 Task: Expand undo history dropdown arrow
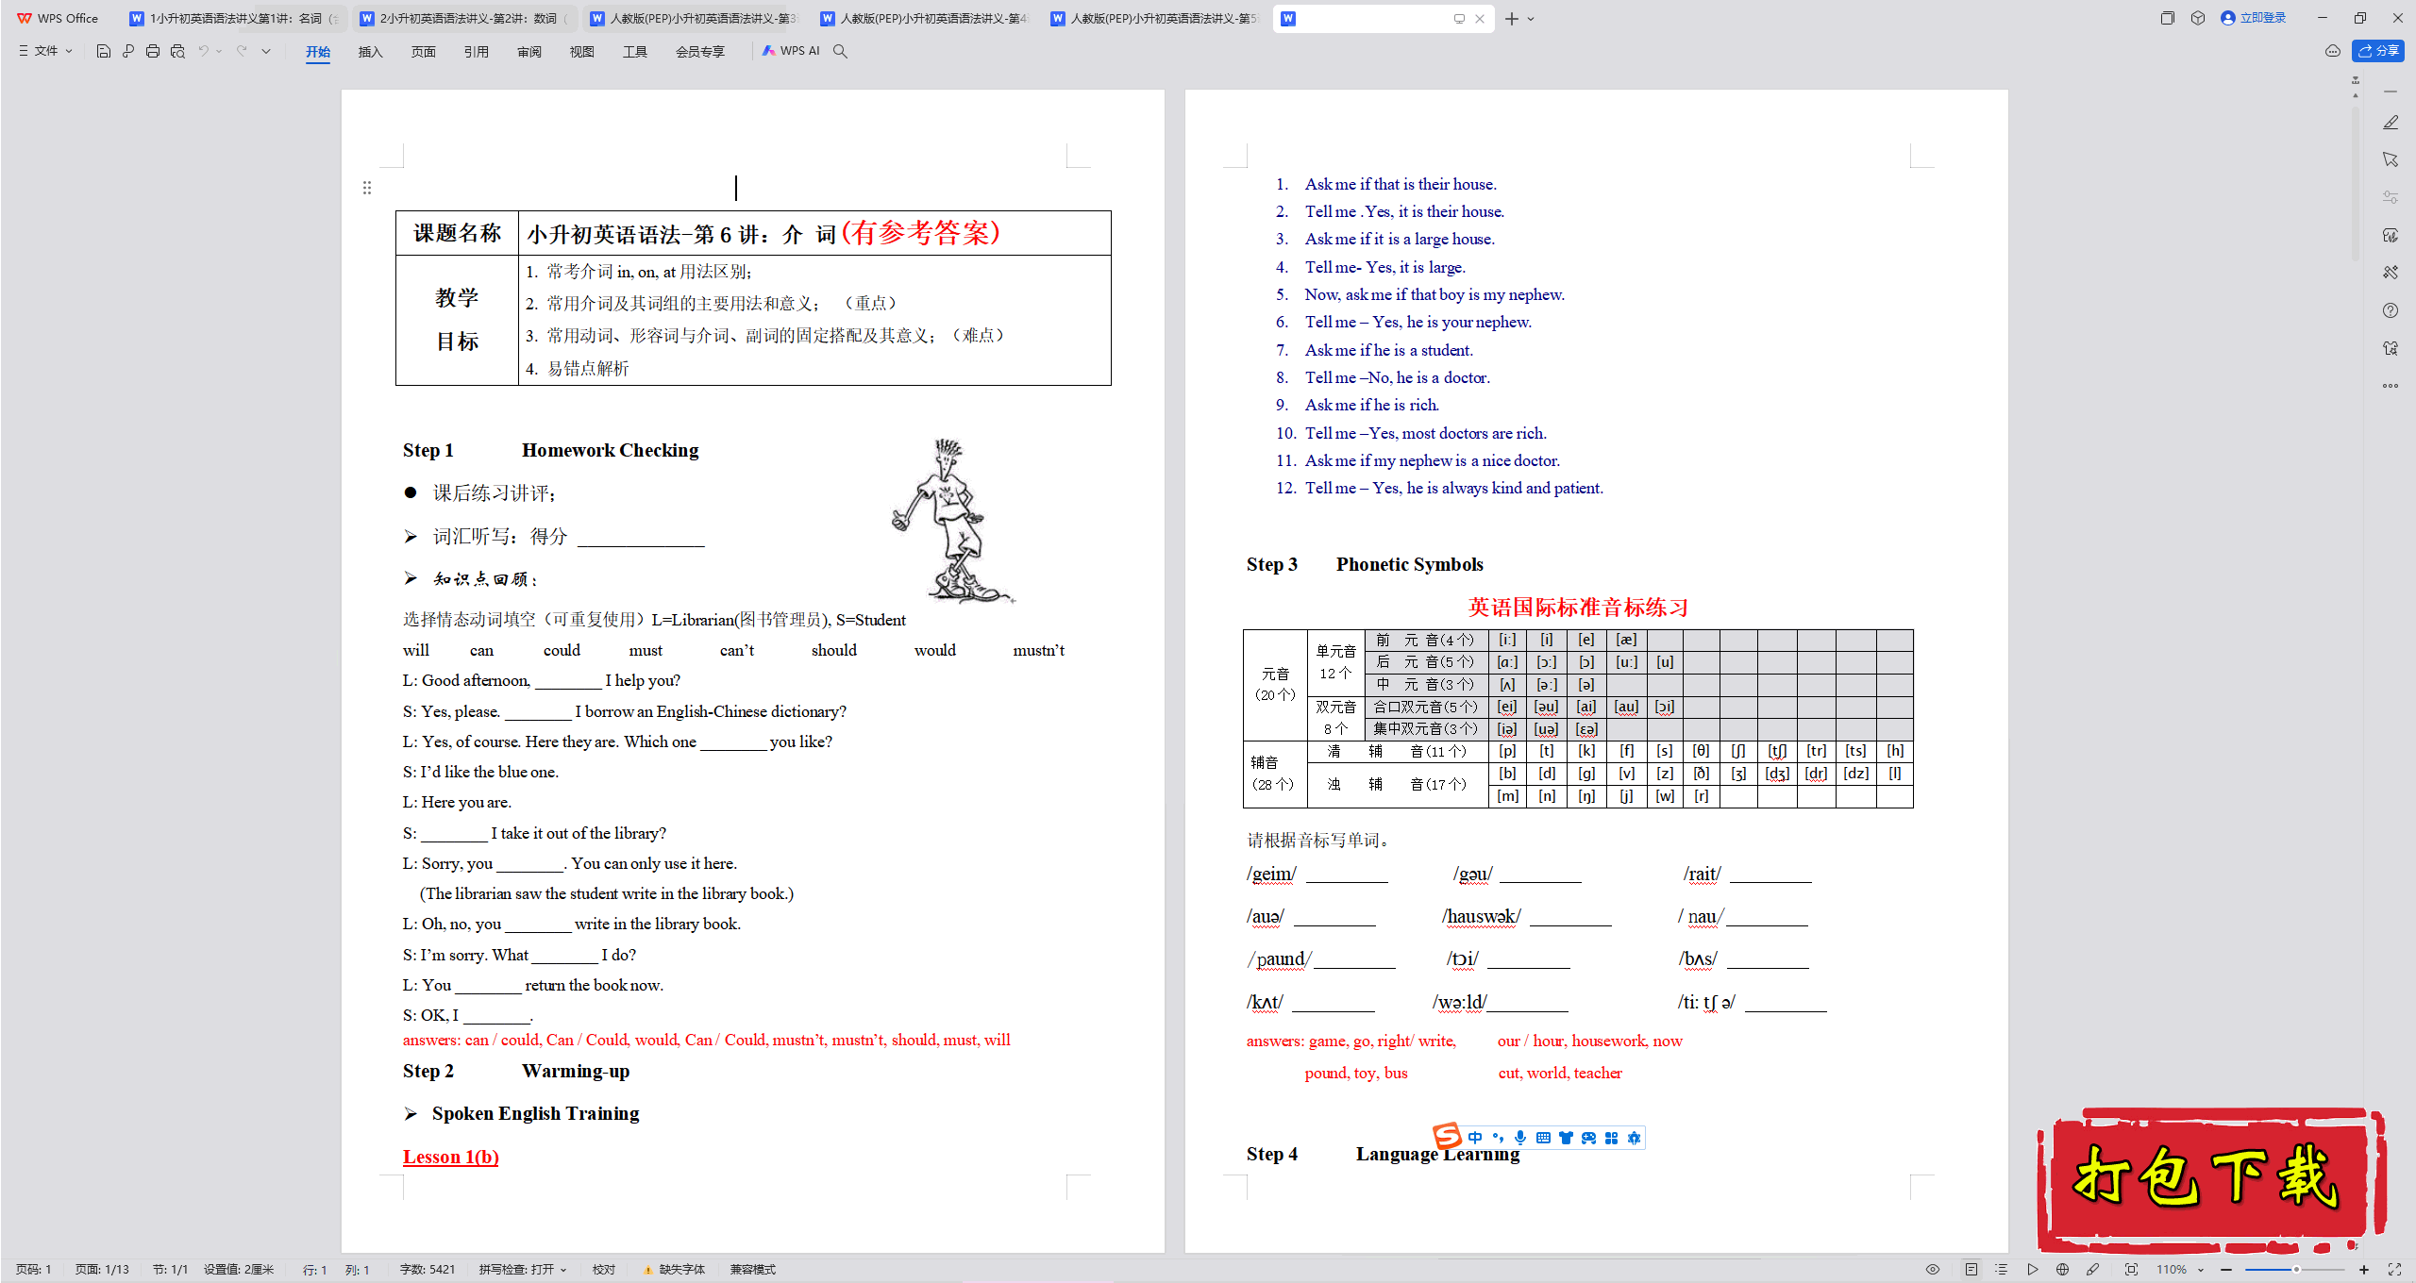[x=219, y=51]
